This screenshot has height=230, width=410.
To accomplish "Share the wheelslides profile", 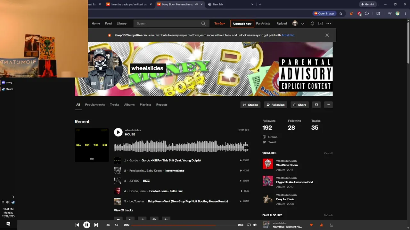I will pos(300,105).
